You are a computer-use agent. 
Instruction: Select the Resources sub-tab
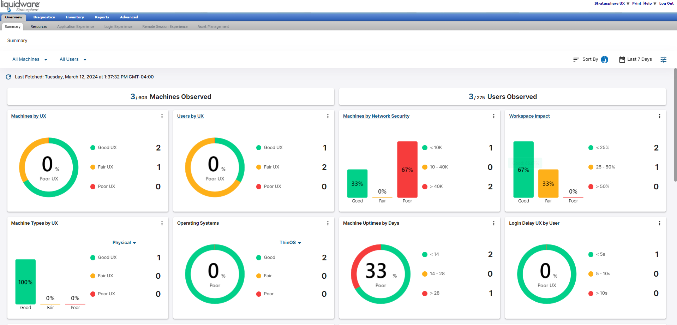pos(39,27)
